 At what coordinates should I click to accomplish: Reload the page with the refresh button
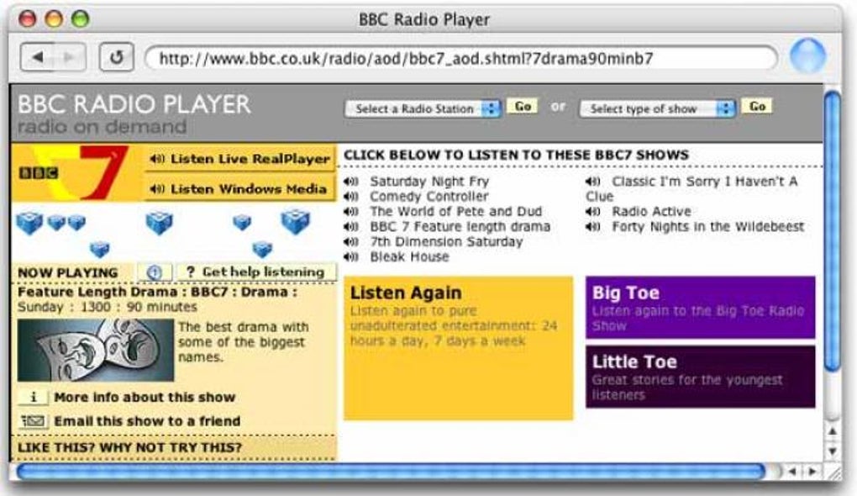click(116, 56)
